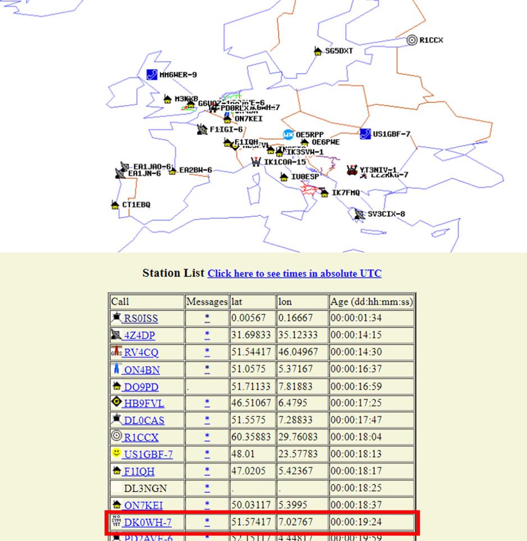
Task: Click the DL3NGN callsign text
Action: [x=146, y=488]
